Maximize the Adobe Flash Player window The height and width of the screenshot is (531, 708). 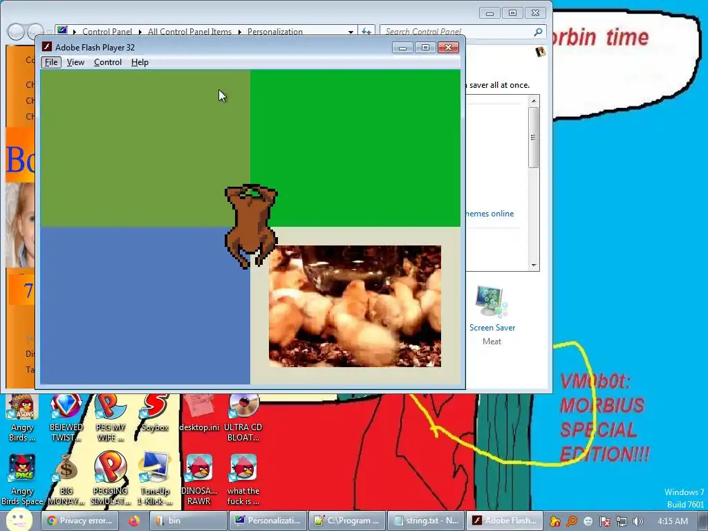[425, 48]
